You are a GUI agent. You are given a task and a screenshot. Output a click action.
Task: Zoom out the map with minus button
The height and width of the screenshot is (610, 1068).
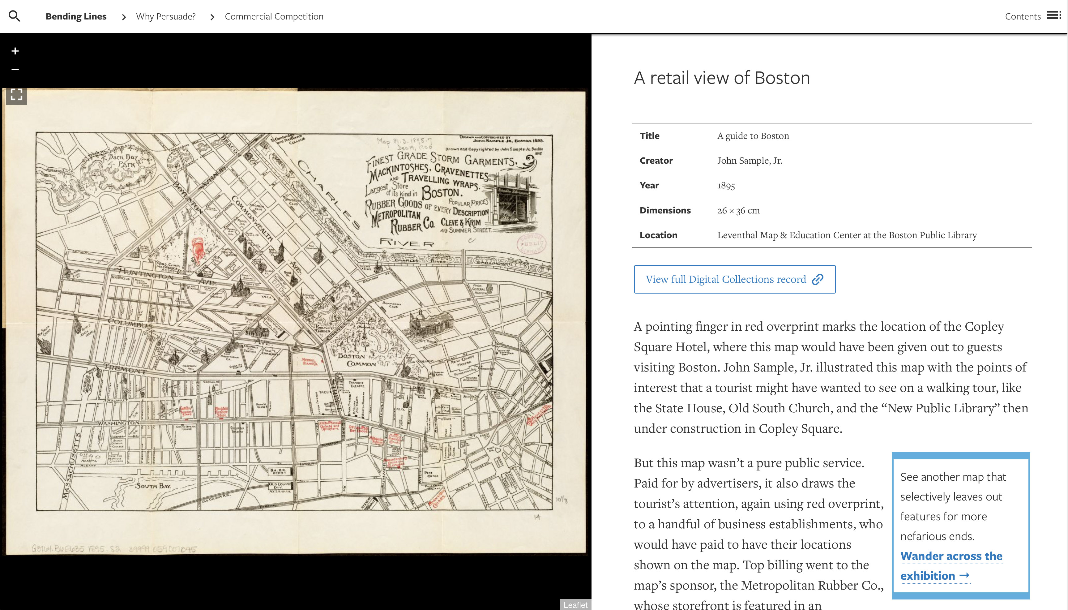tap(15, 70)
